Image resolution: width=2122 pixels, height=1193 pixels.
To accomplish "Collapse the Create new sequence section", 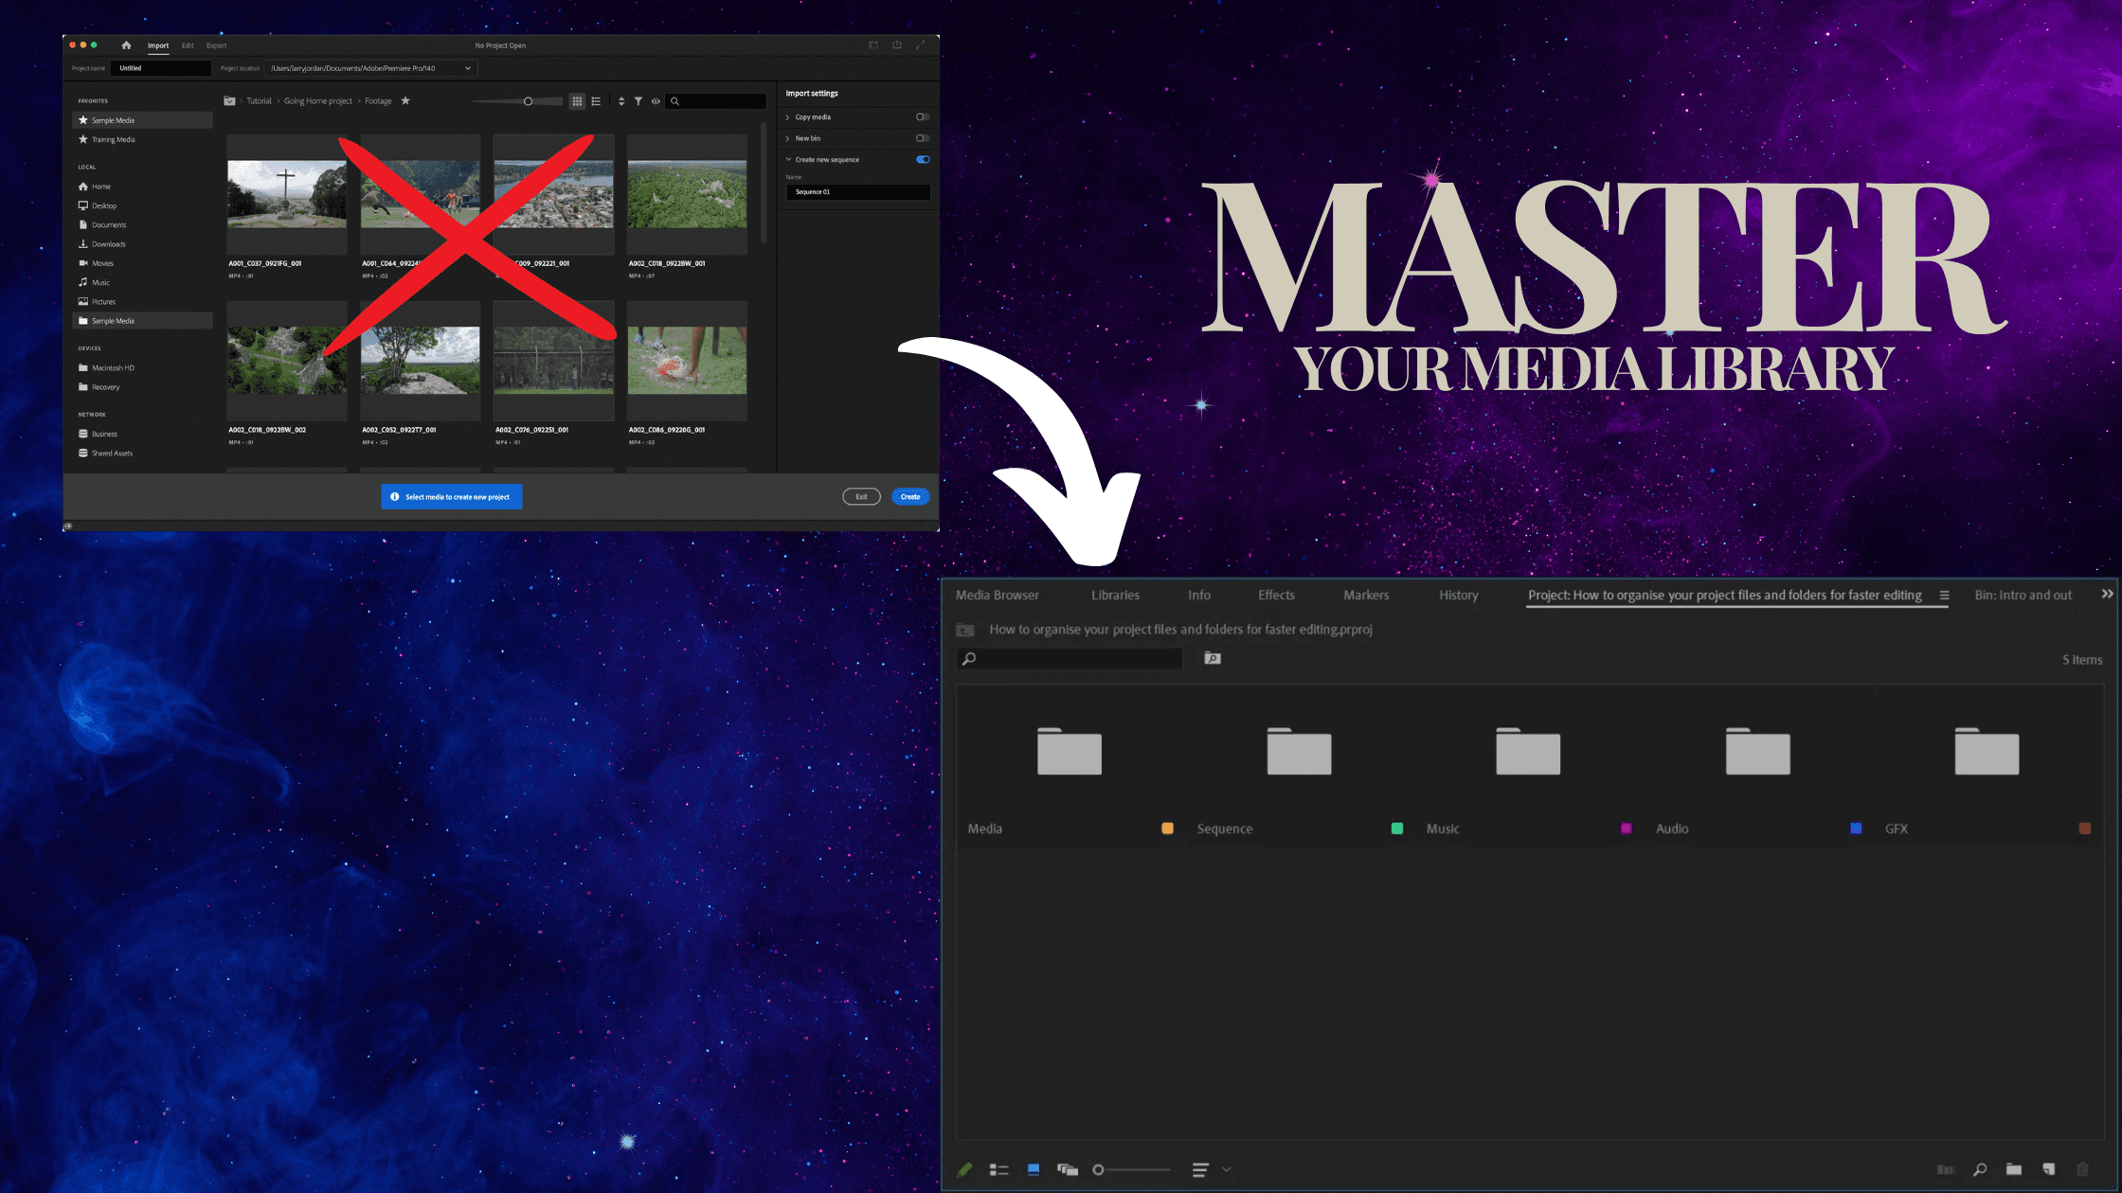I will point(789,160).
